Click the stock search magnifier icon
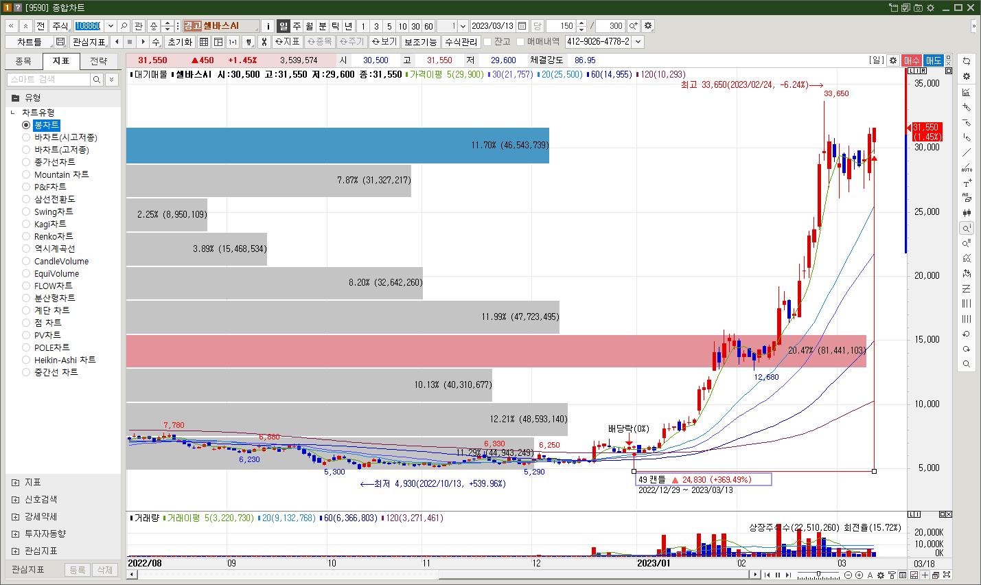This screenshot has width=981, height=585. [124, 26]
